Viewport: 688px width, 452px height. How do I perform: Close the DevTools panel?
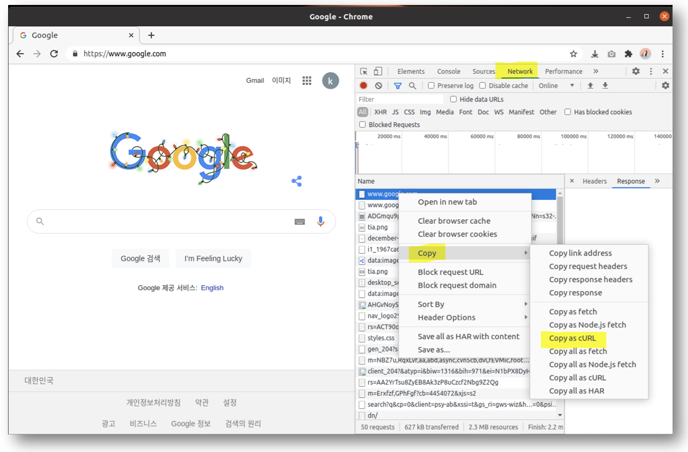(x=666, y=71)
